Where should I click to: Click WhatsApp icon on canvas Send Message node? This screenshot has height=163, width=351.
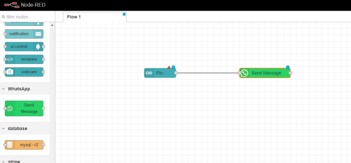click(244, 73)
